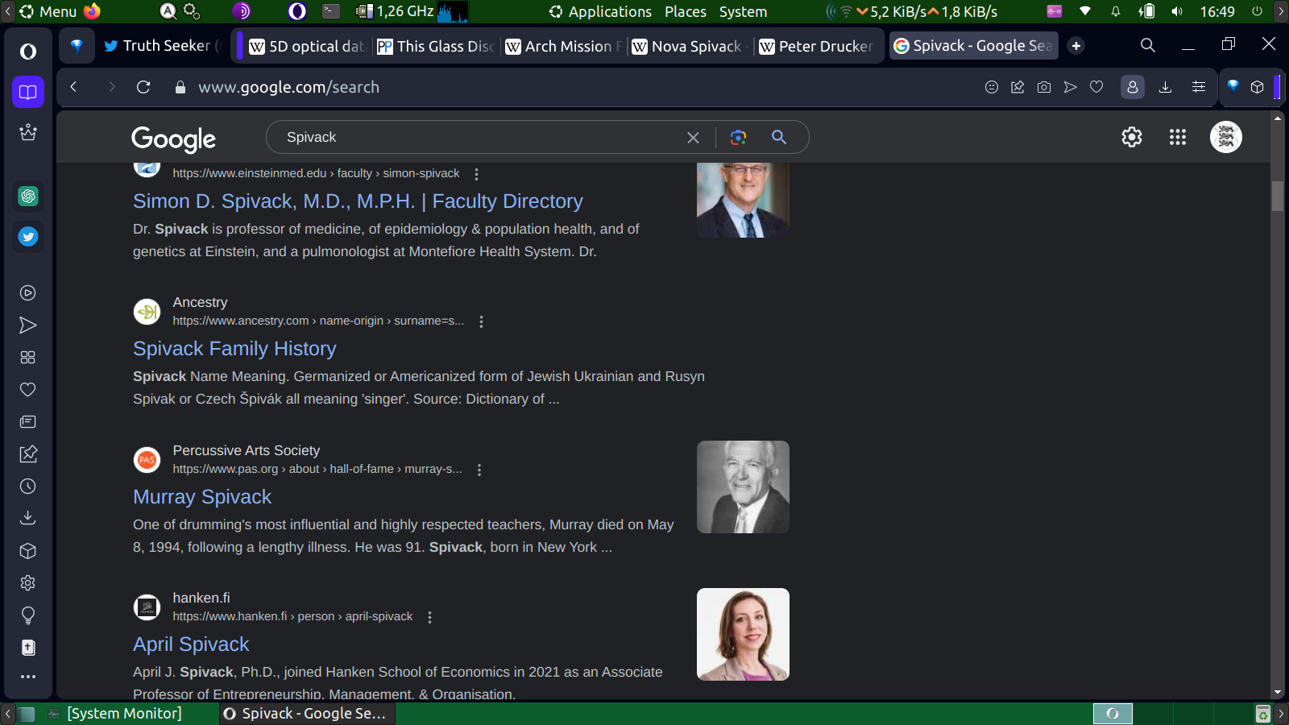The image size is (1289, 725).
Task: Open the Extensions cube in the toolbar
Action: coord(1258,87)
